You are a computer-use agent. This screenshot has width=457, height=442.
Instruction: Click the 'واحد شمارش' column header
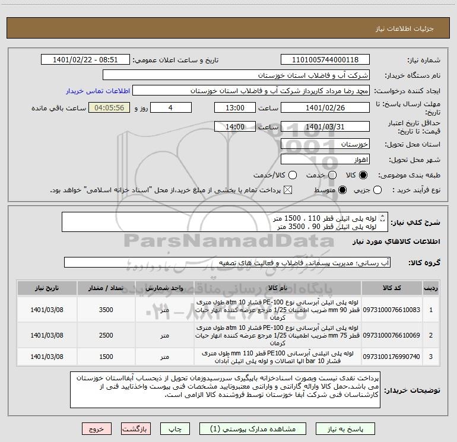(164, 288)
